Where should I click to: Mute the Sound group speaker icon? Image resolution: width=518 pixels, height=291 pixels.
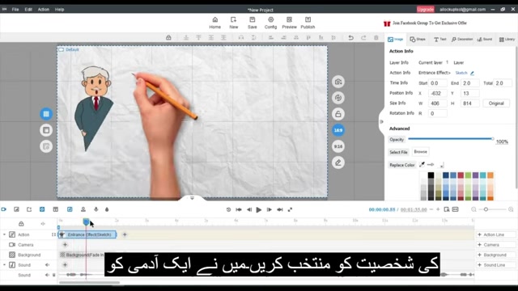tap(47, 265)
